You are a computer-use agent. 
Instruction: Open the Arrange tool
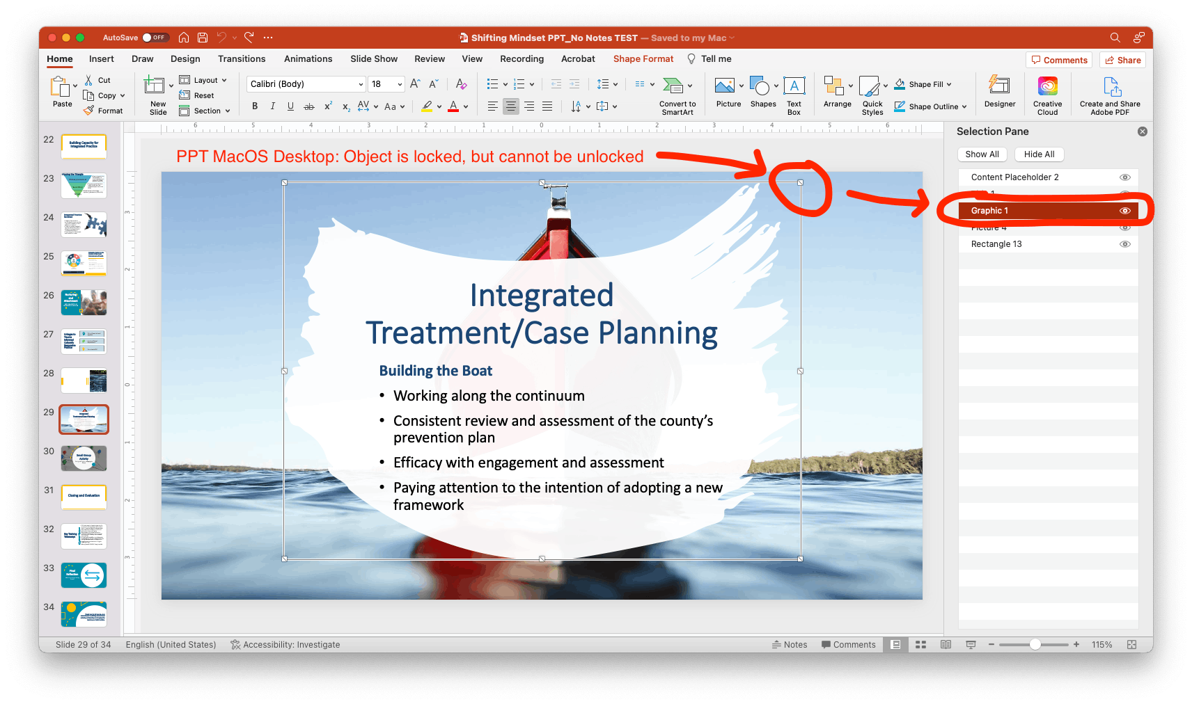(836, 90)
